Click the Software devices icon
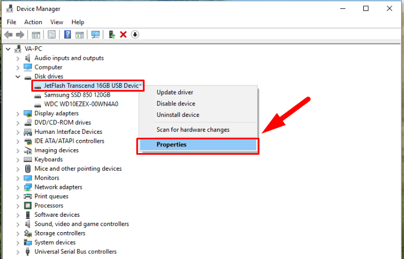Image resolution: width=404 pixels, height=259 pixels. (x=27, y=215)
